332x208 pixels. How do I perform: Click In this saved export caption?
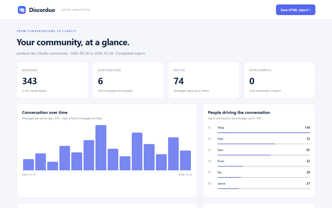pos(34,91)
